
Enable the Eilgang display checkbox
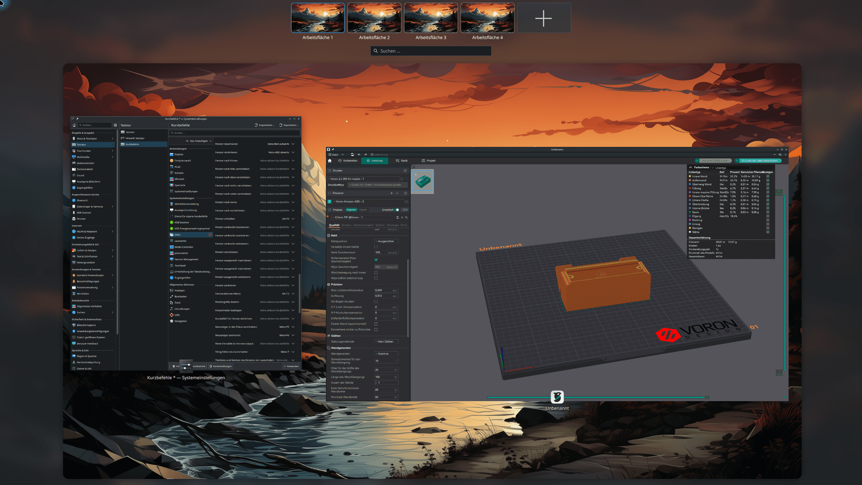tap(768, 216)
